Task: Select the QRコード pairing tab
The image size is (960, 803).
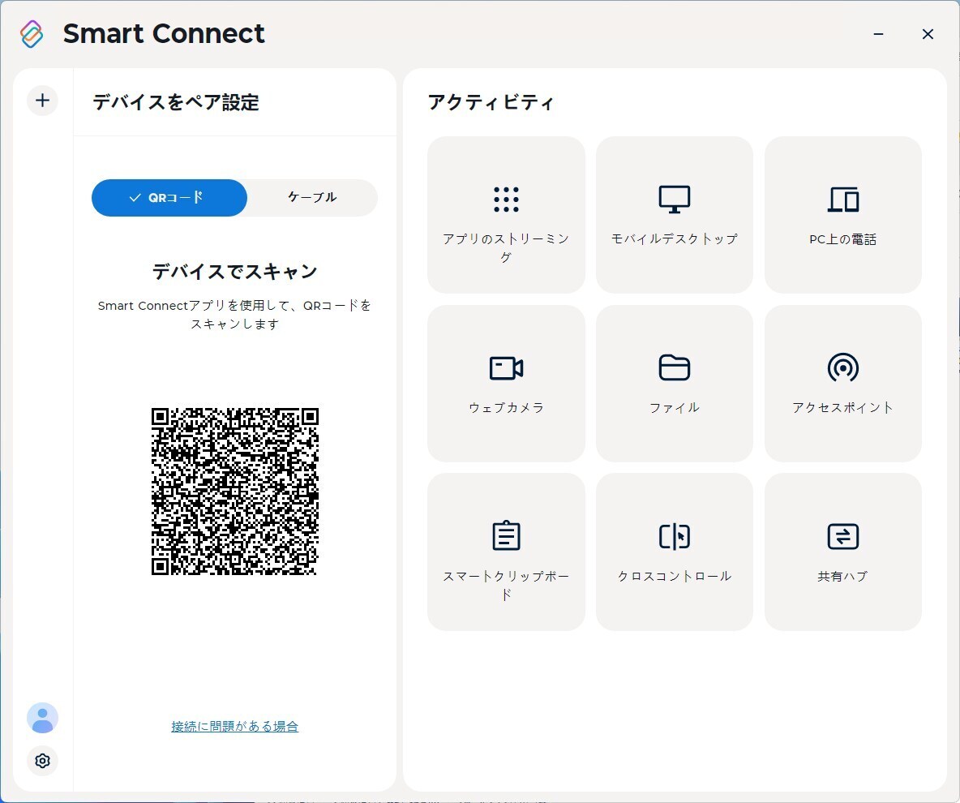Action: [x=169, y=198]
